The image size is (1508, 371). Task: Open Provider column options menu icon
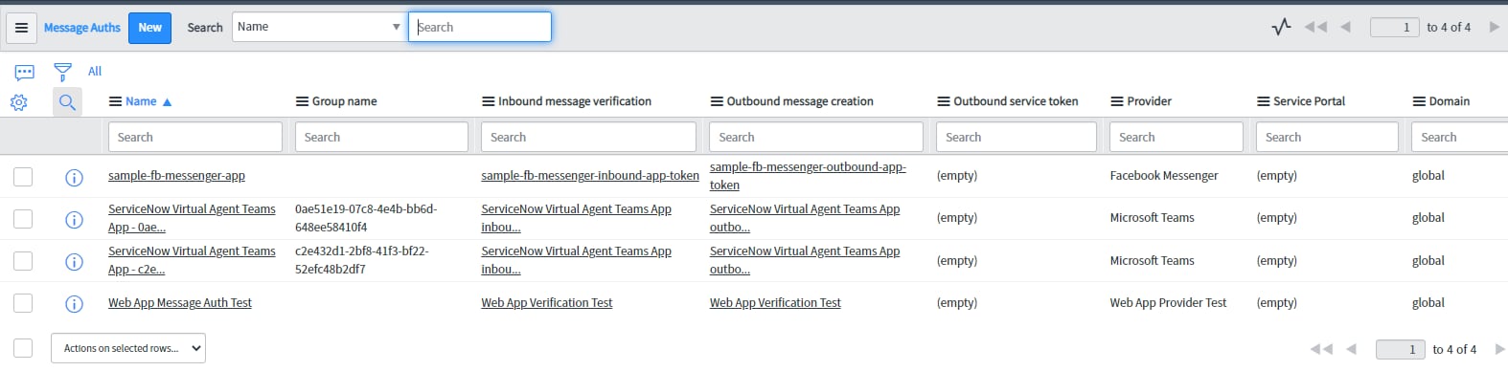pos(1116,101)
